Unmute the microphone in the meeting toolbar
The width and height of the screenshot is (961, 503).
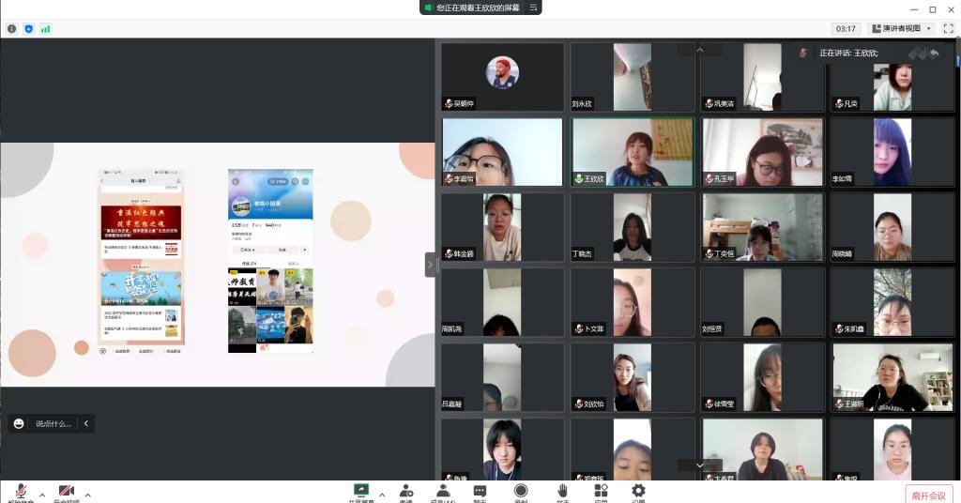20,493
